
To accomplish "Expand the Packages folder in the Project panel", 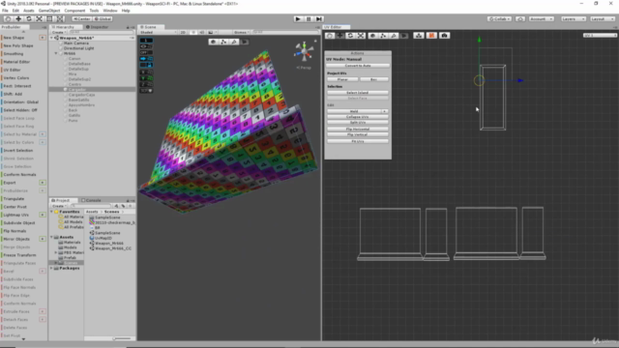I will pyautogui.click(x=51, y=269).
